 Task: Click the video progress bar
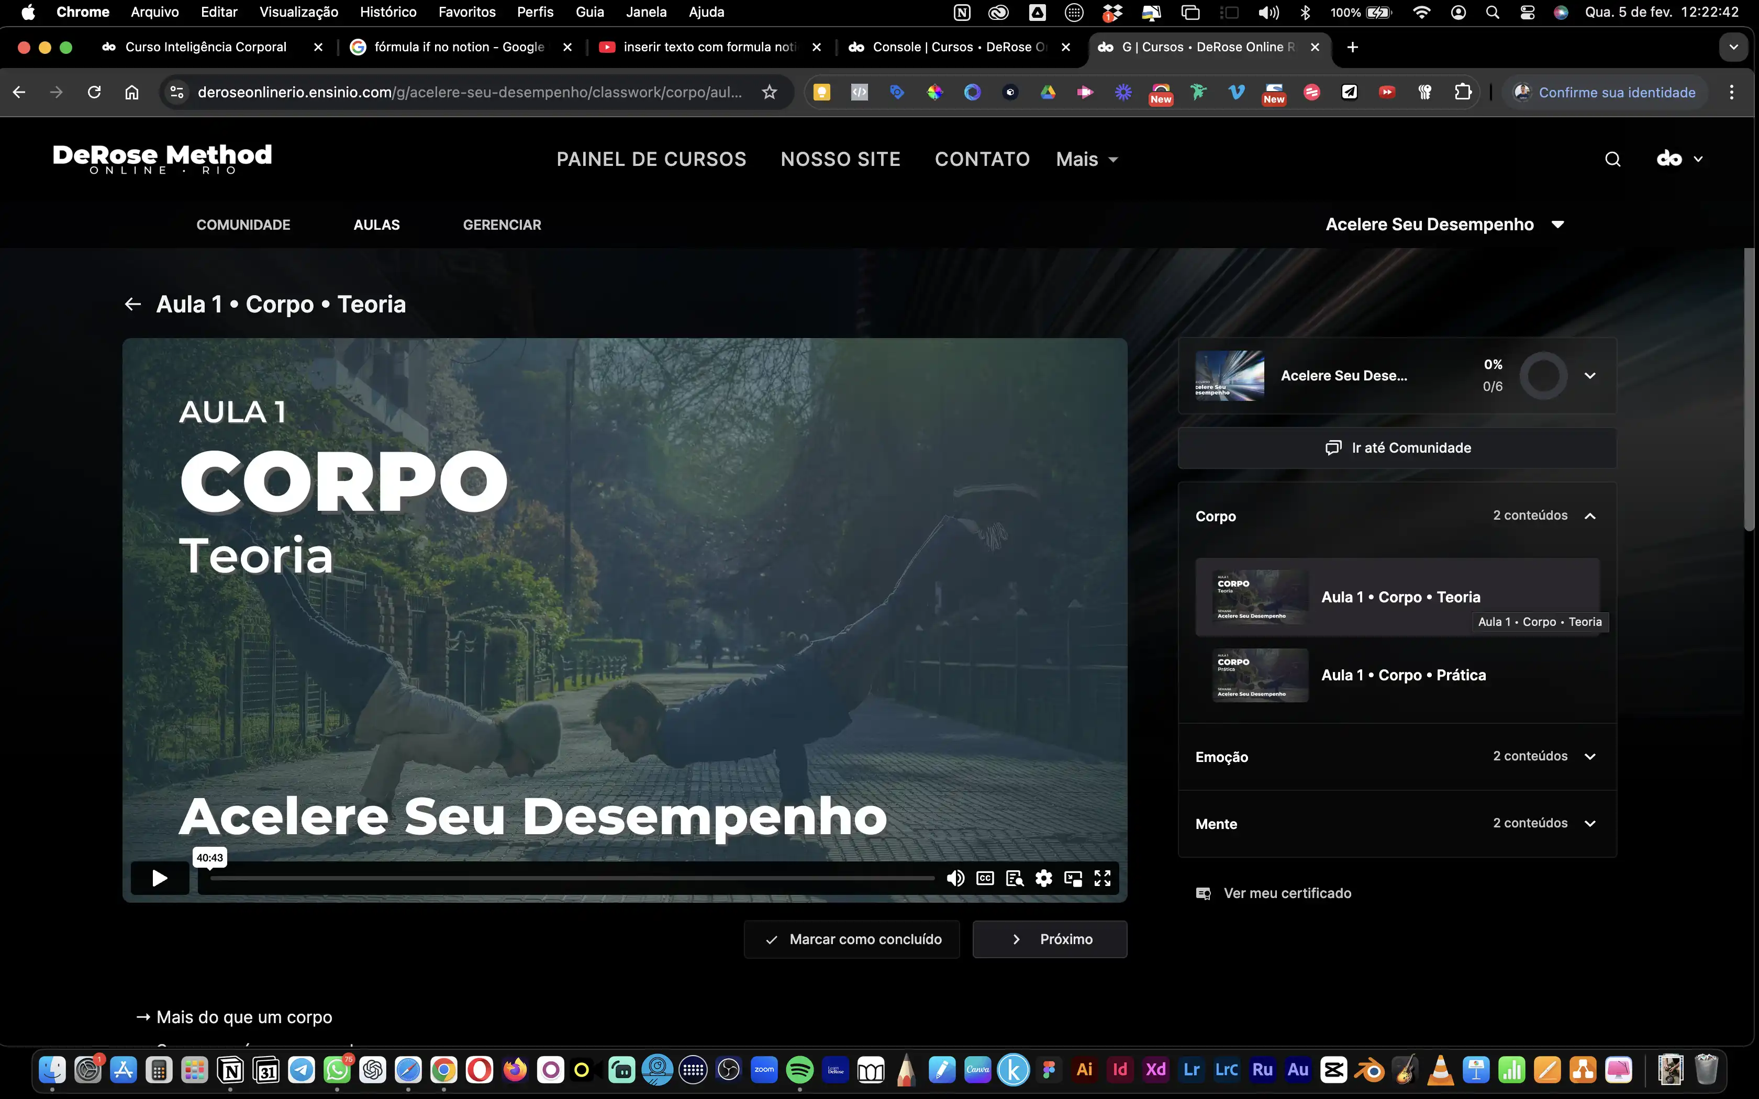572,878
